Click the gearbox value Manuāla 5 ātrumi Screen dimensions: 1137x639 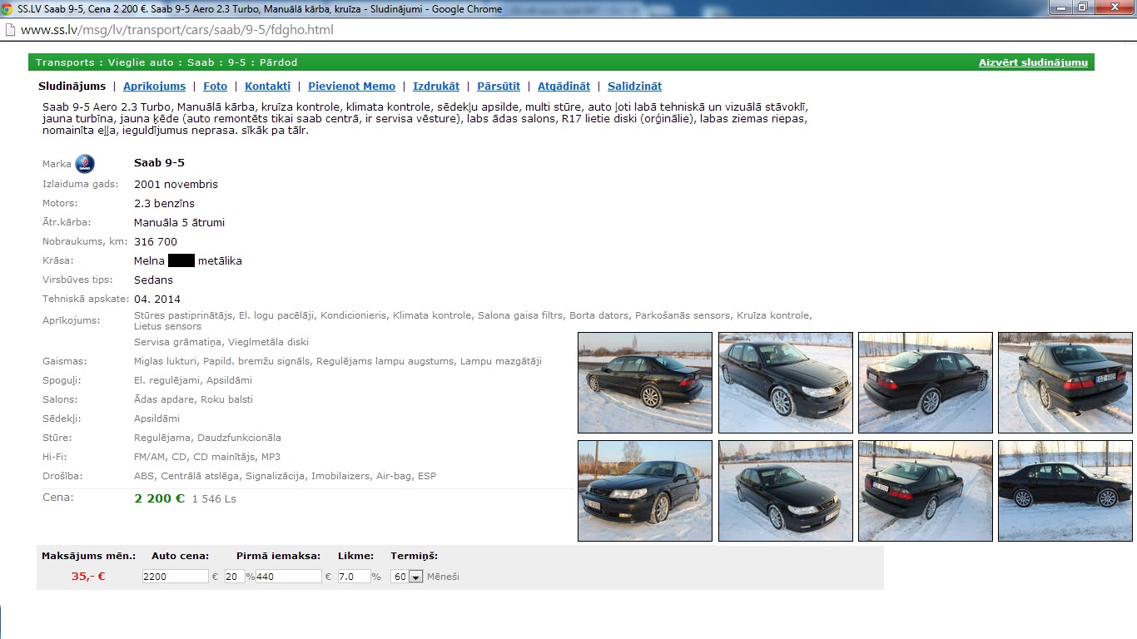tap(179, 222)
